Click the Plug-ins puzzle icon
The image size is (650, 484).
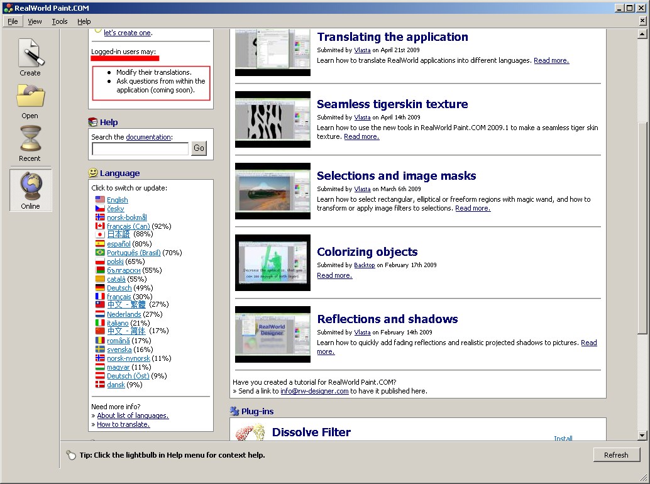pos(234,411)
